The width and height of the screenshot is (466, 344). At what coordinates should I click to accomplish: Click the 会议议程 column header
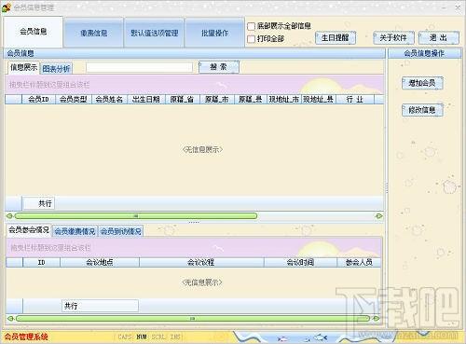[x=201, y=263]
